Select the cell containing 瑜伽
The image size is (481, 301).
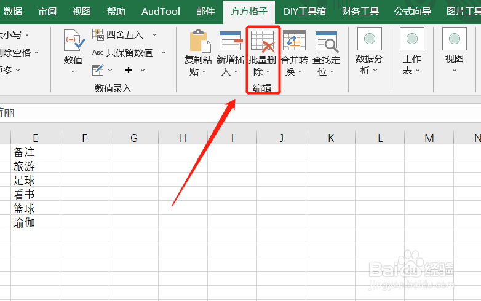tap(35, 222)
